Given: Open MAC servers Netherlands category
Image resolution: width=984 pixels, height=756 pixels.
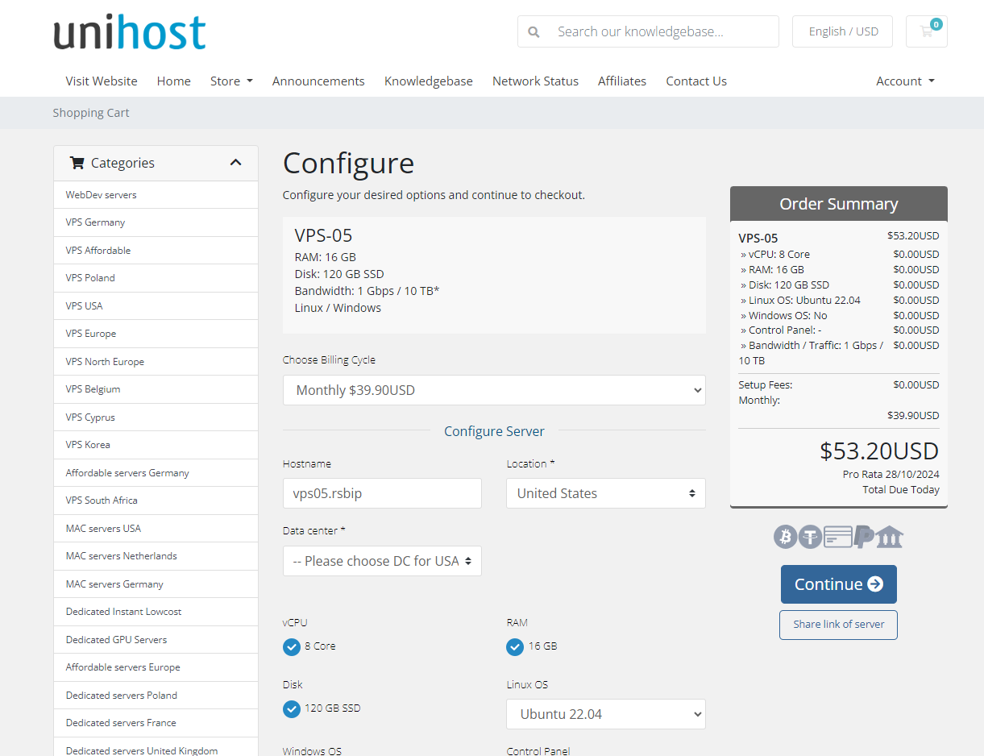Looking at the screenshot, I should pos(156,556).
